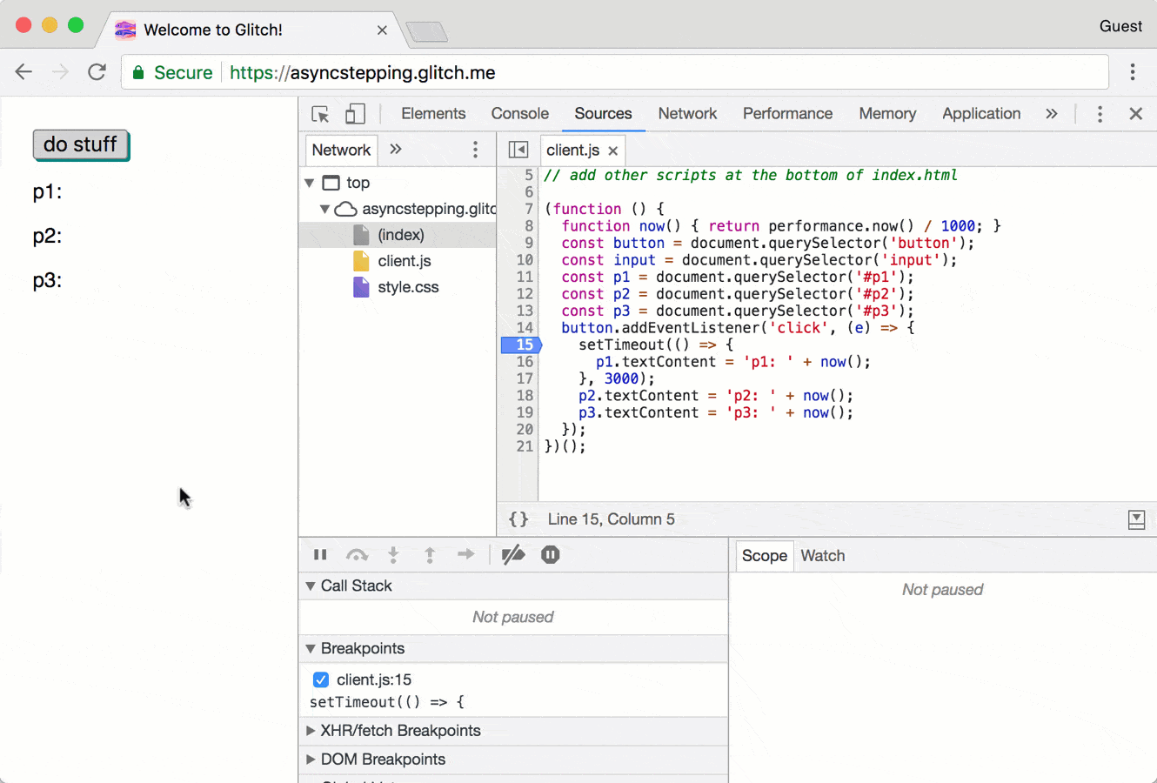The image size is (1157, 783).
Task: Select the inspect element picker tool
Action: (320, 114)
